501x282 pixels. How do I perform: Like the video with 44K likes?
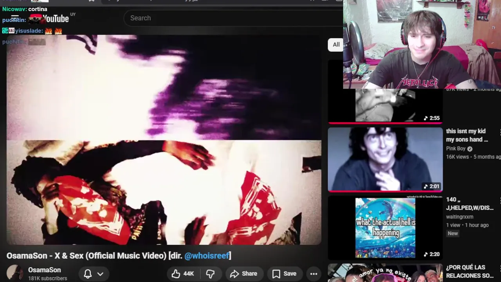click(x=183, y=274)
